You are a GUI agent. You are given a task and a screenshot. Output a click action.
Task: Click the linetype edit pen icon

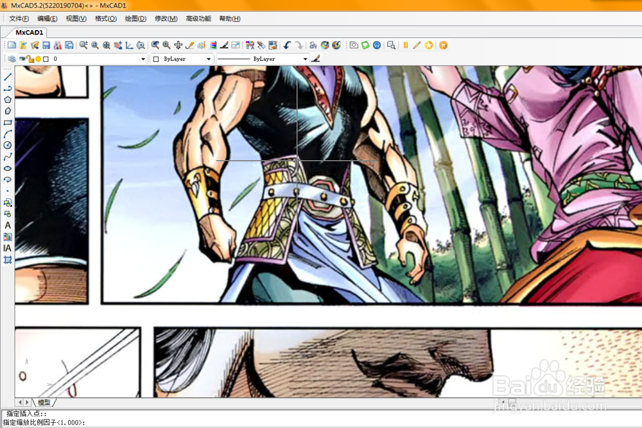pyautogui.click(x=315, y=59)
